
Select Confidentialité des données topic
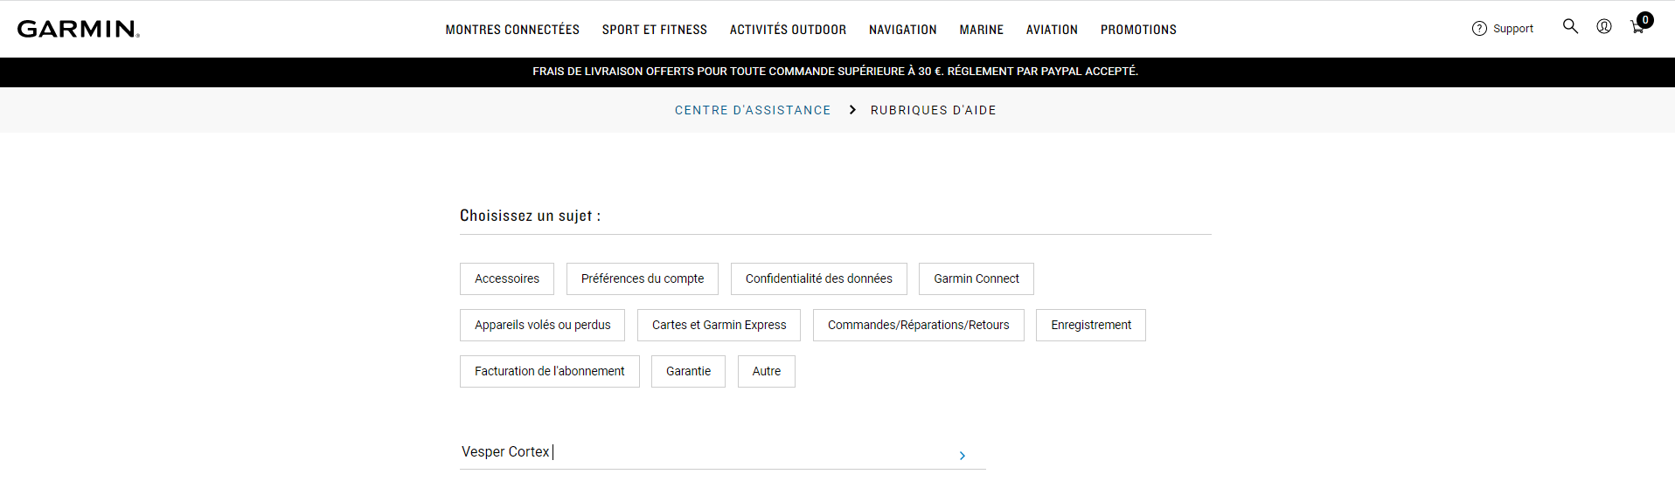818,278
